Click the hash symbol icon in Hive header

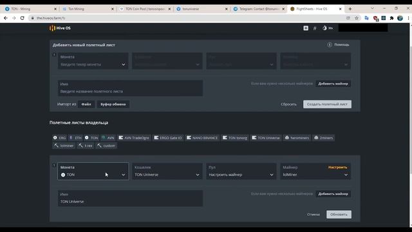click(315, 28)
